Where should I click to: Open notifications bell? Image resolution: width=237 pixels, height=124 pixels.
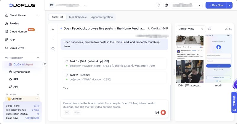(159, 5)
